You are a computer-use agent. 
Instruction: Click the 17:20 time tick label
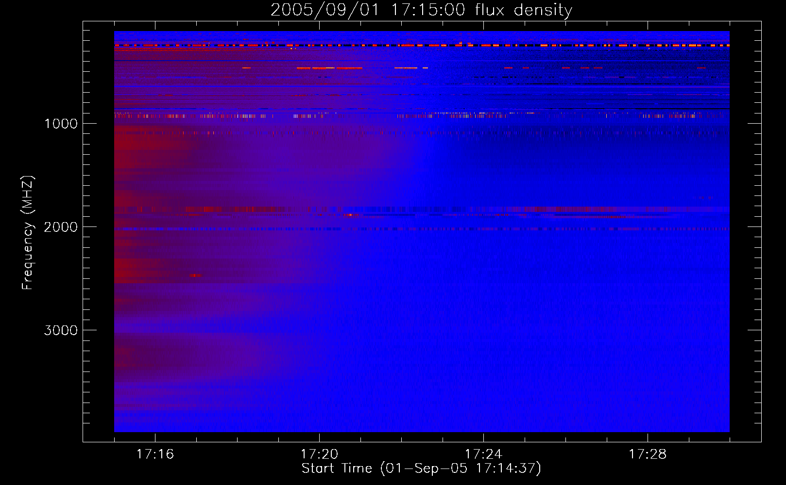point(319,454)
